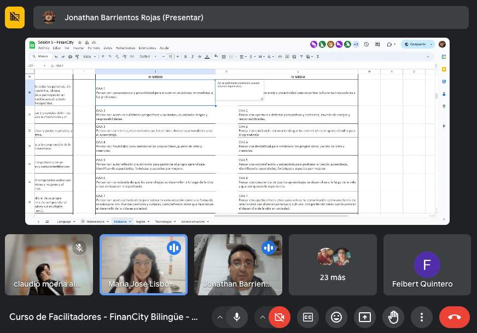The height and width of the screenshot is (333, 477).
Task: Open the Herramientas menu
Action: [x=125, y=48]
